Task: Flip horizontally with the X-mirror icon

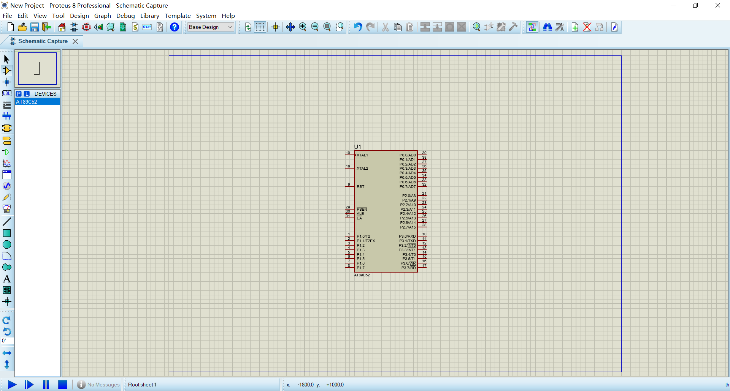Action: tap(7, 353)
